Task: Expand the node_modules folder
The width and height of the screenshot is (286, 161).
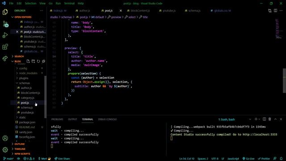Action: click(28, 73)
